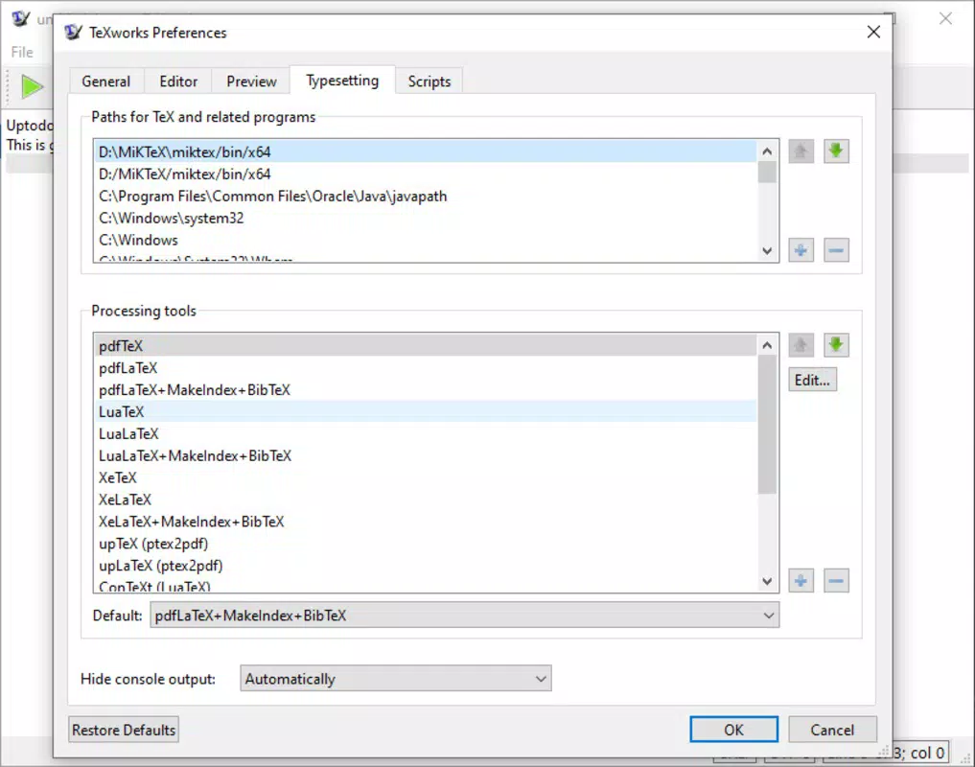Remove selected processing tool with the minus icon
Screen dimensions: 975x767
tap(836, 581)
